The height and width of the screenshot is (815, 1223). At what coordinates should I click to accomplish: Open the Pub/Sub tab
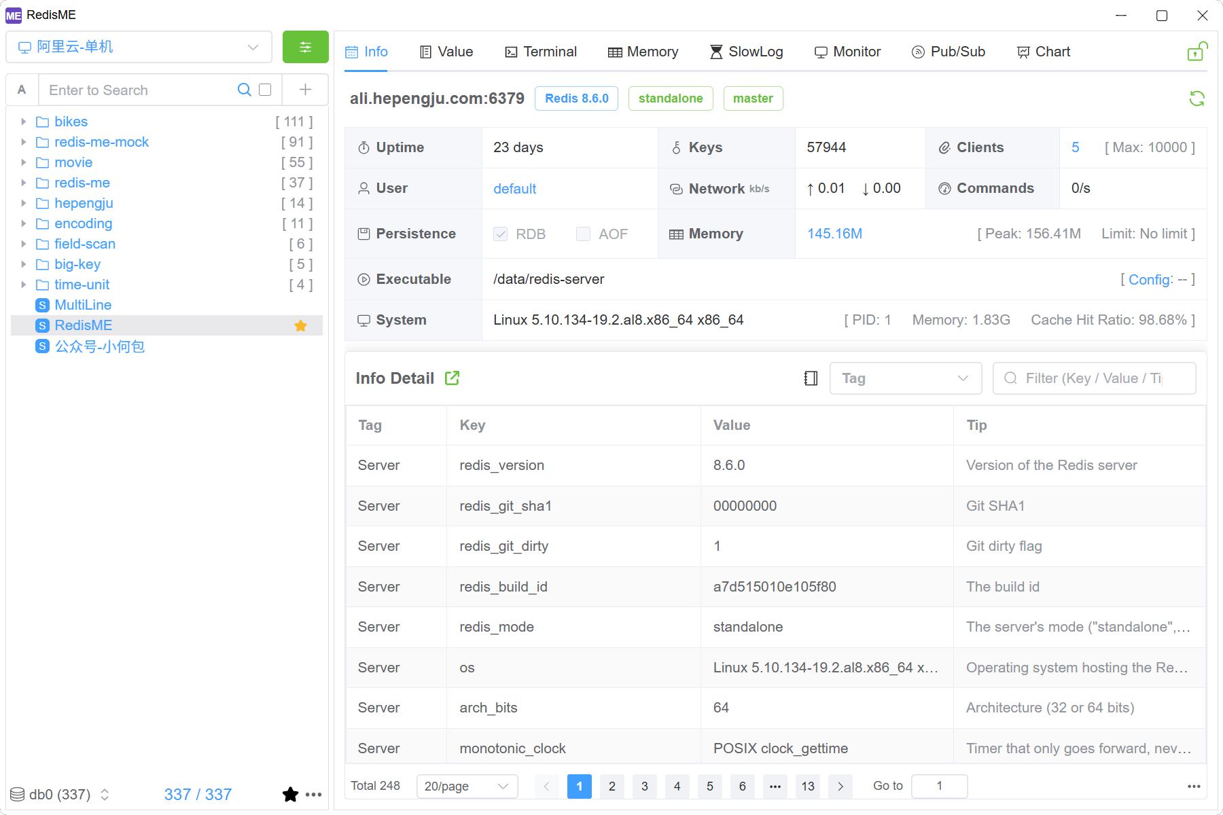948,52
